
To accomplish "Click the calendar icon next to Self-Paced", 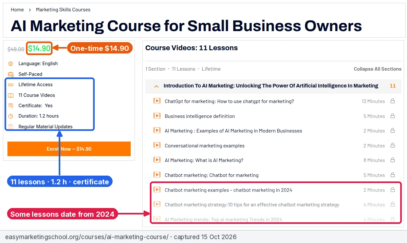I will (11, 74).
